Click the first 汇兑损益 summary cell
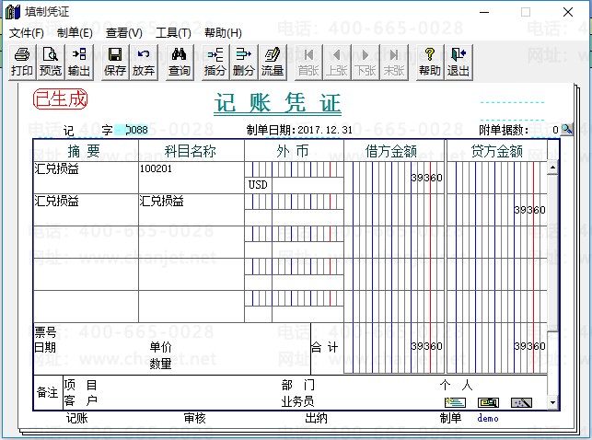 [85, 169]
